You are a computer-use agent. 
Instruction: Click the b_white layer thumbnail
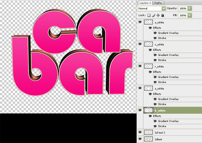pyautogui.click(x=149, y=111)
